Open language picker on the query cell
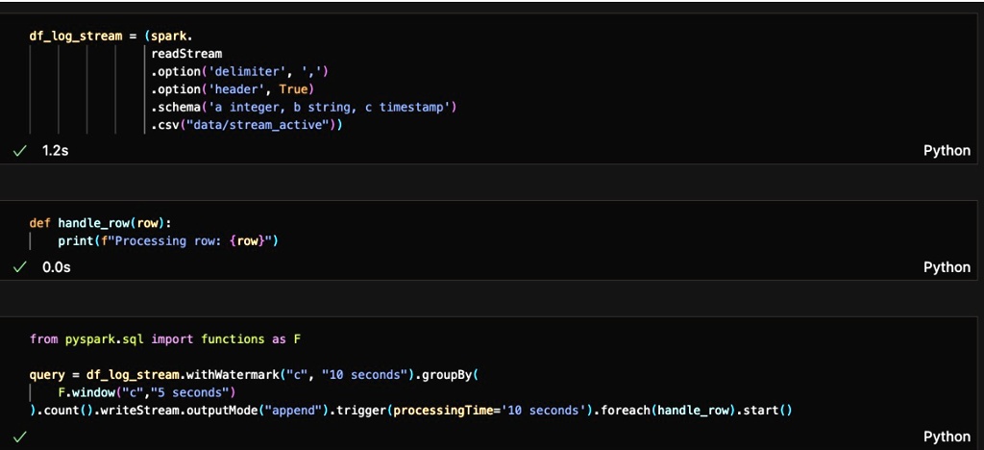984x450 pixels. [x=947, y=437]
